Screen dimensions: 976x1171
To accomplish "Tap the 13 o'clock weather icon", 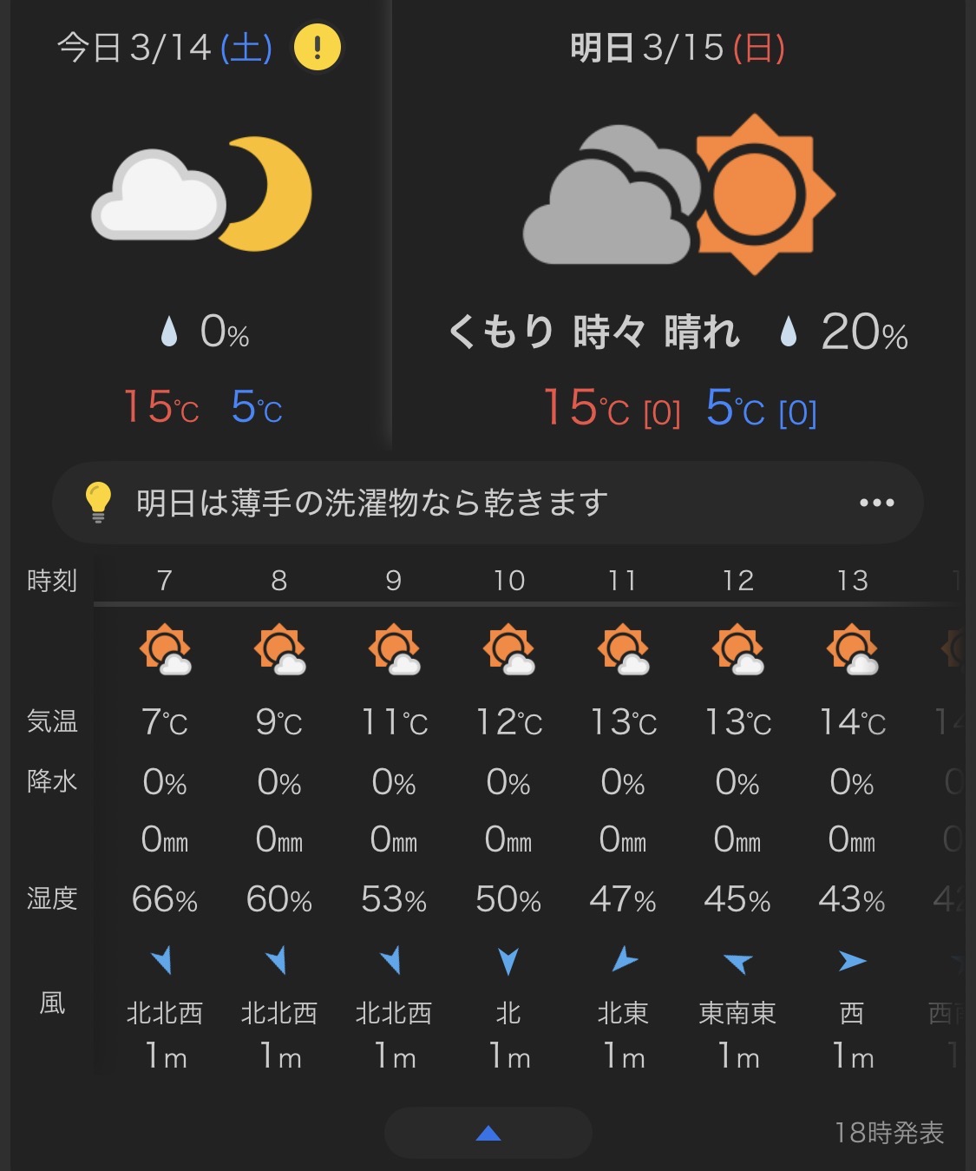I will click(x=852, y=649).
